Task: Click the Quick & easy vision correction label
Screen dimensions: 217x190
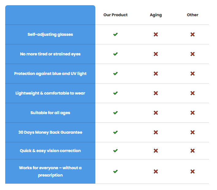Action: pyautogui.click(x=50, y=151)
